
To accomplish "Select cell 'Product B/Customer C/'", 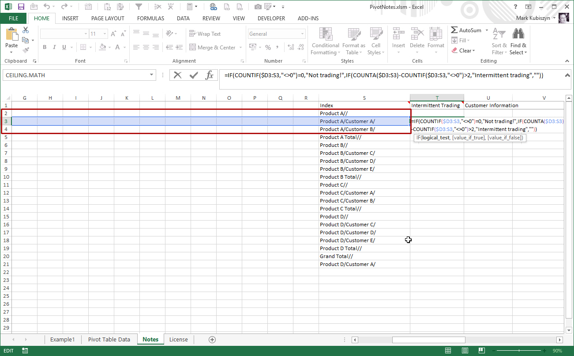I will [x=364, y=153].
